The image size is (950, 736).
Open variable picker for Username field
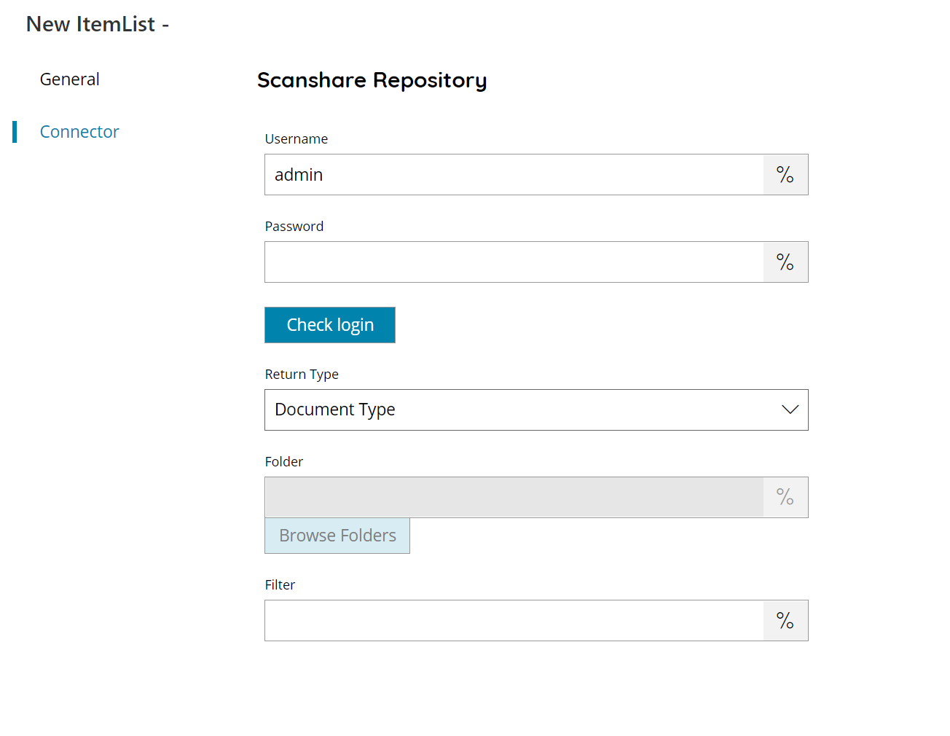click(x=785, y=175)
